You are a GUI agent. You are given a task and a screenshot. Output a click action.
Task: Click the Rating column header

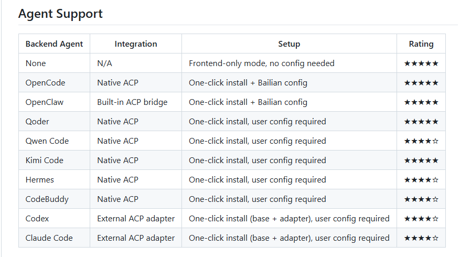click(x=421, y=44)
